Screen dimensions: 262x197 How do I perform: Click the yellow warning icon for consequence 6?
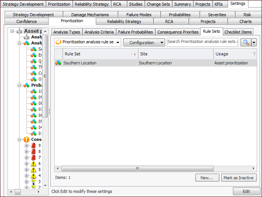pyautogui.click(x=34, y=163)
